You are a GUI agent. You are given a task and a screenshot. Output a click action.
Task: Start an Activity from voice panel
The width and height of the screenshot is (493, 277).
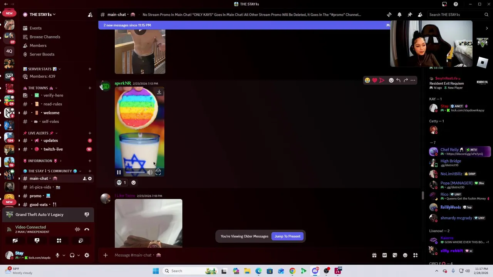pyautogui.click(x=59, y=241)
